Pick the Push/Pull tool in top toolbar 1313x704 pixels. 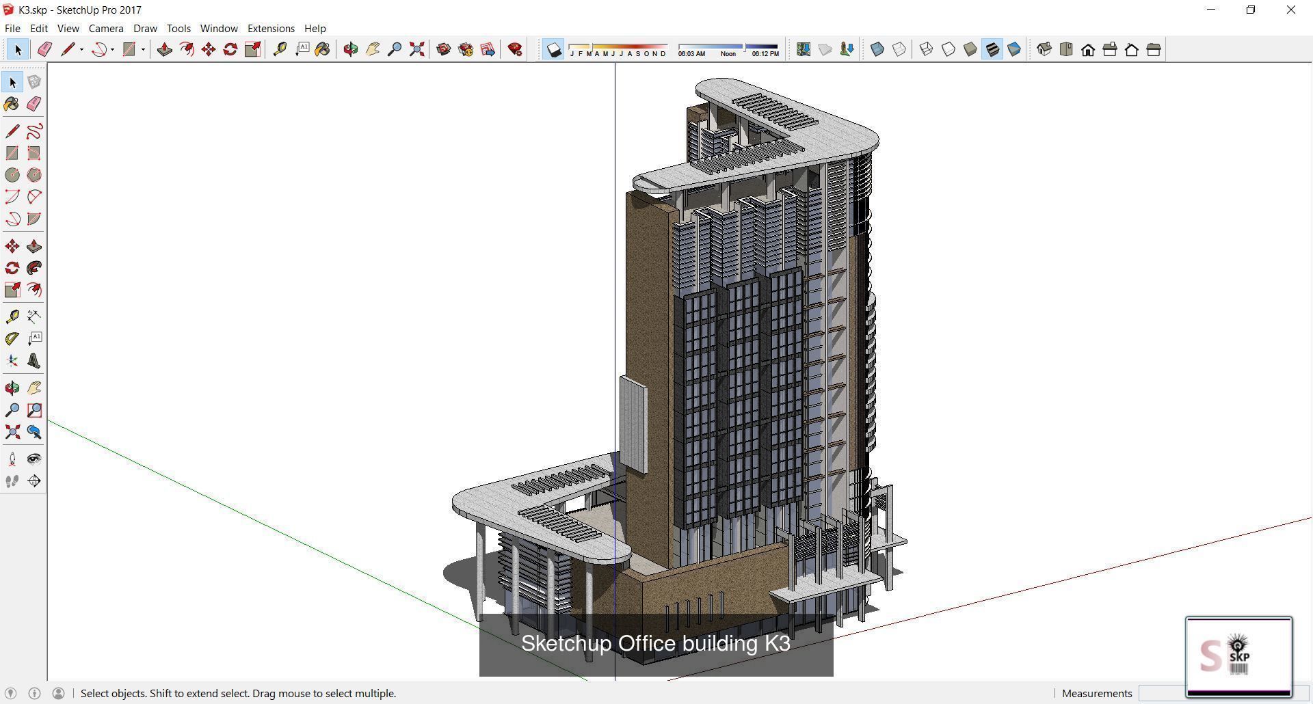[x=164, y=49]
